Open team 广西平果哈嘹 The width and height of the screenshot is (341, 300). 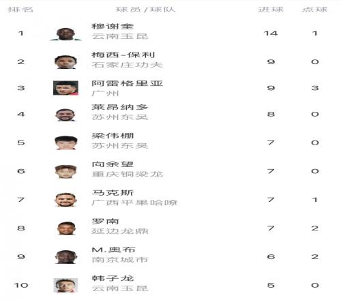pyautogui.click(x=134, y=202)
